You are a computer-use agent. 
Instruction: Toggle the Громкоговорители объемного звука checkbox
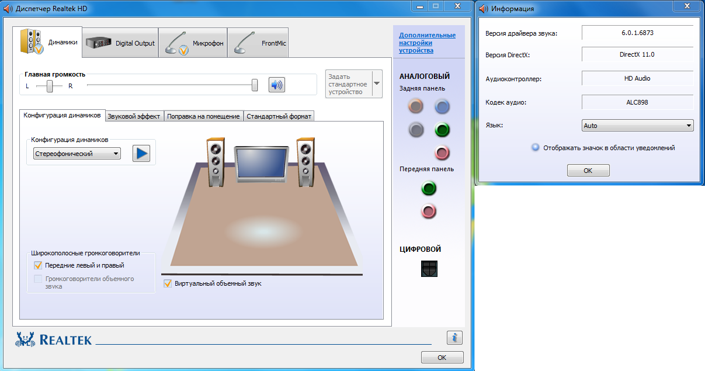click(x=39, y=279)
